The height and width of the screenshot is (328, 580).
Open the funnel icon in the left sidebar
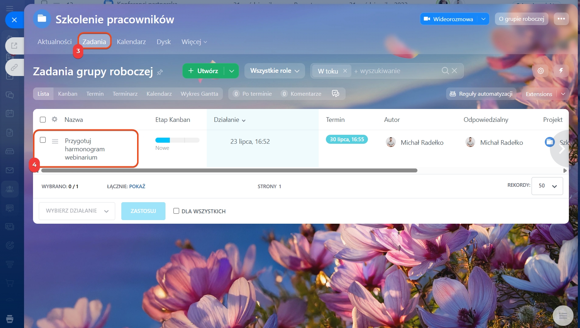[10, 264]
